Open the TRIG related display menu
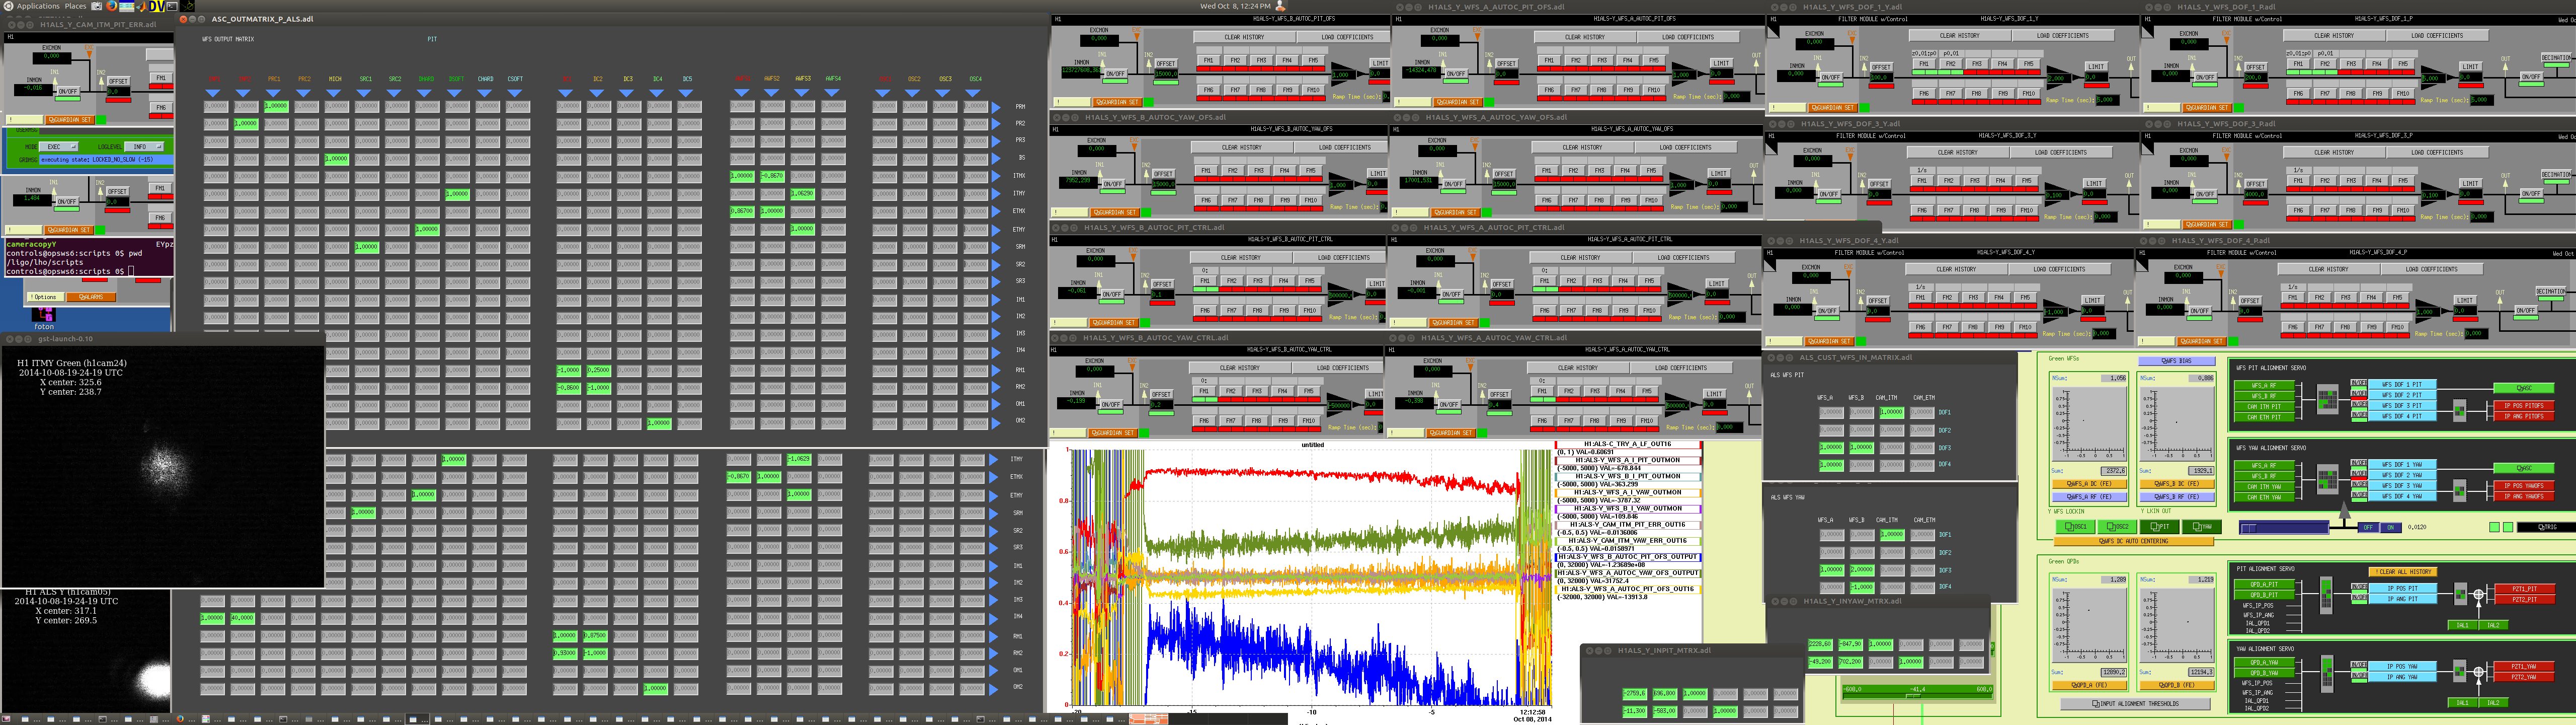This screenshot has width=2576, height=725. click(x=2546, y=527)
